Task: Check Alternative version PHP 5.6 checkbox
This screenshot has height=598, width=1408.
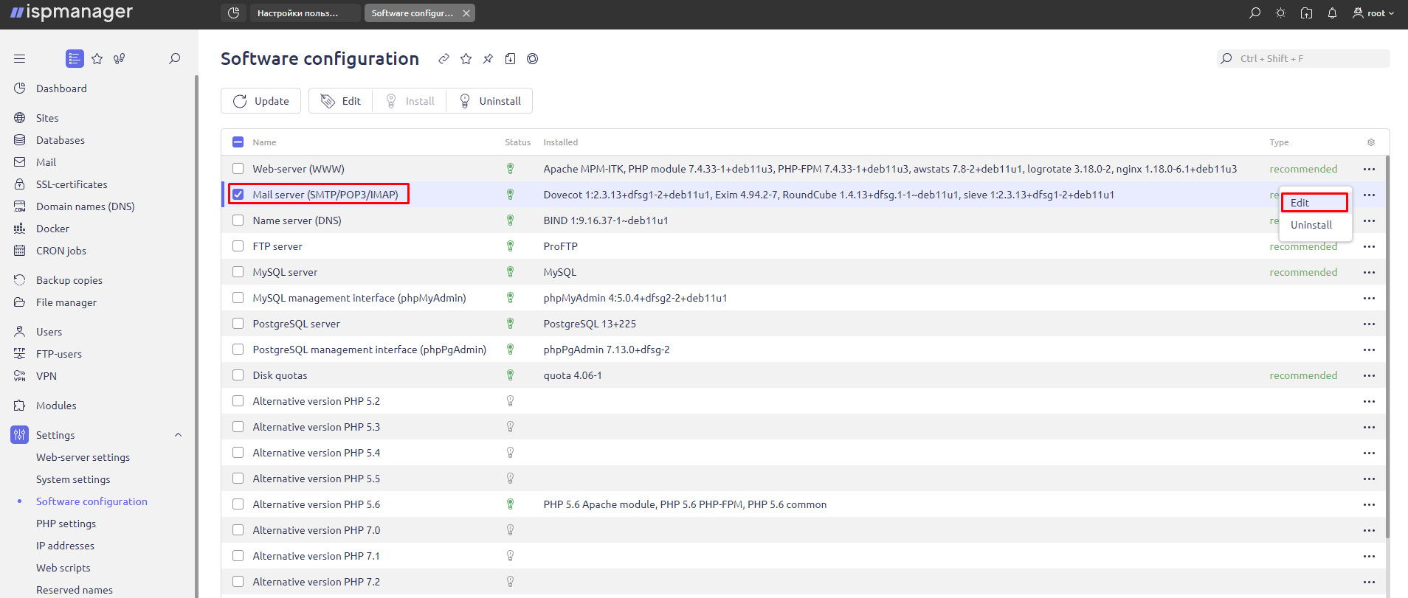Action: pos(238,504)
